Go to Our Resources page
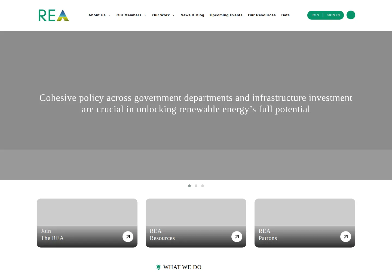This screenshot has height=272, width=392. (262, 15)
